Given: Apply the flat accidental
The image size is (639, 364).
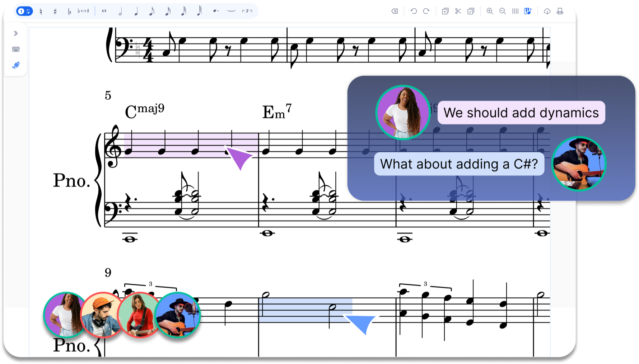Looking at the screenshot, I should tap(69, 11).
